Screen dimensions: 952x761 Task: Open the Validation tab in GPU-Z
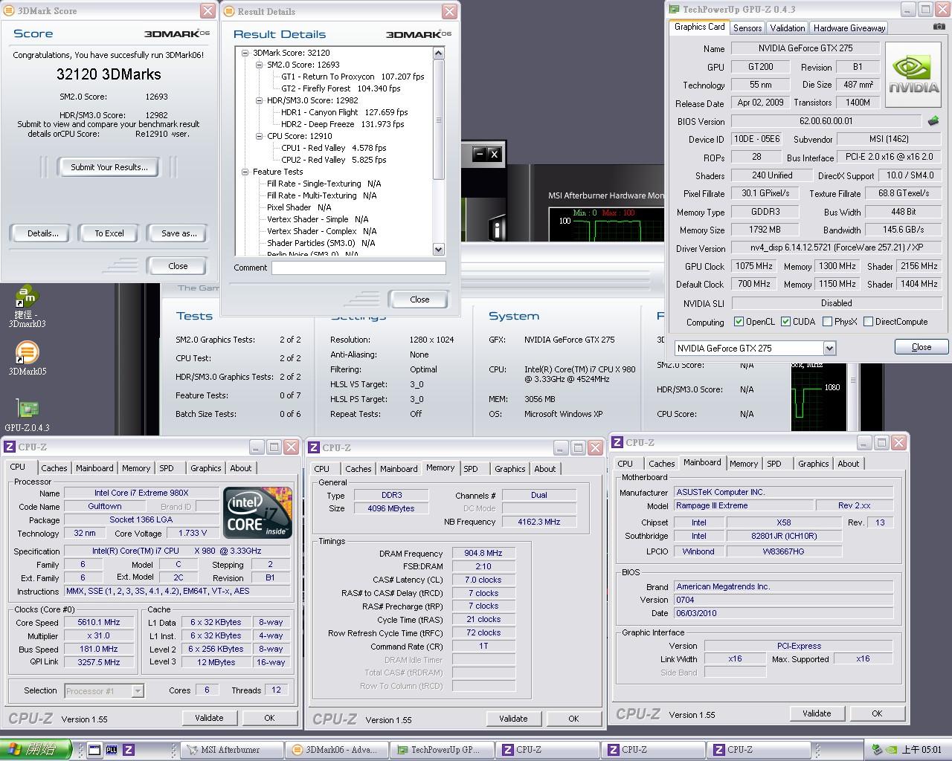point(787,28)
